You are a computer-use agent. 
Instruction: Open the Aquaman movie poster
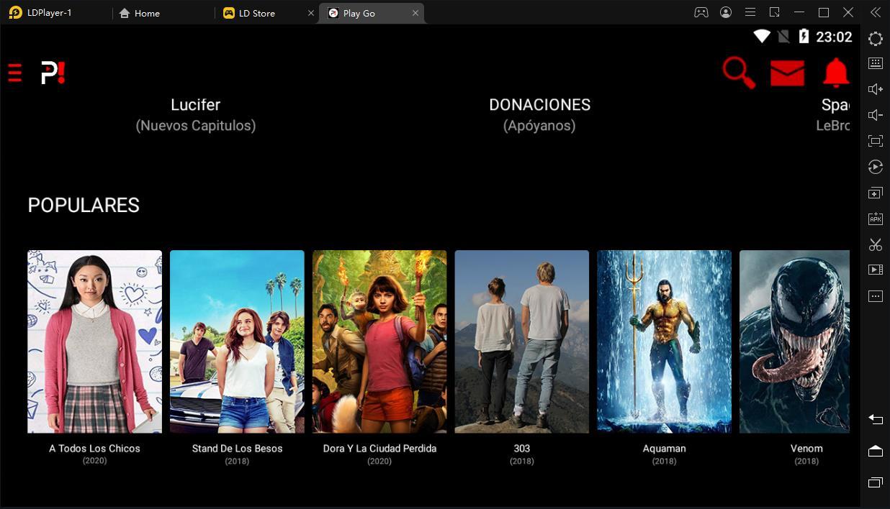(x=664, y=341)
